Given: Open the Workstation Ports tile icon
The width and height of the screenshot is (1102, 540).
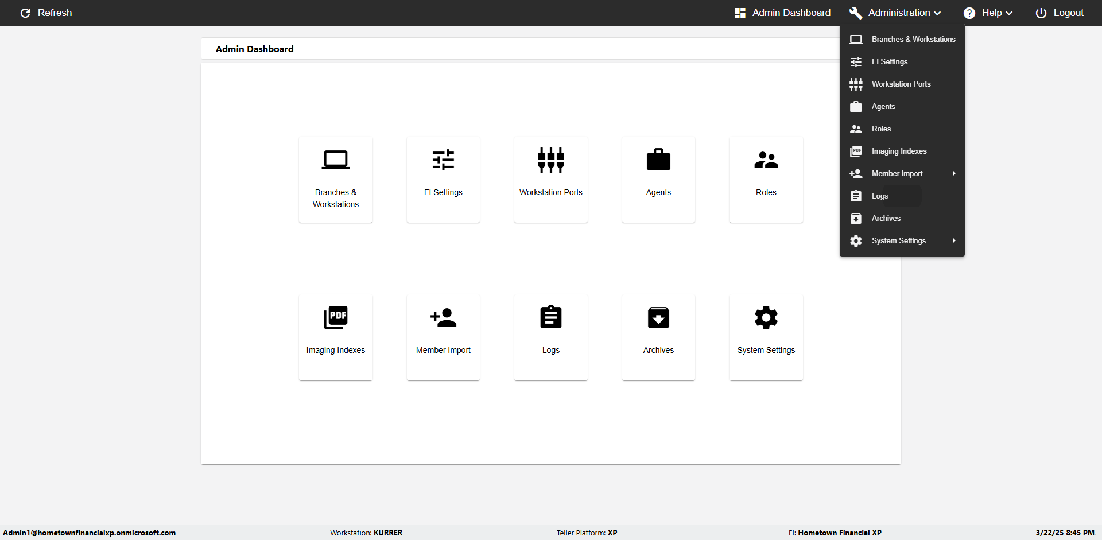Looking at the screenshot, I should coord(551,160).
